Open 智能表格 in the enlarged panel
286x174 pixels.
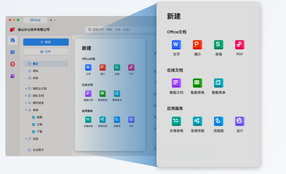click(197, 83)
